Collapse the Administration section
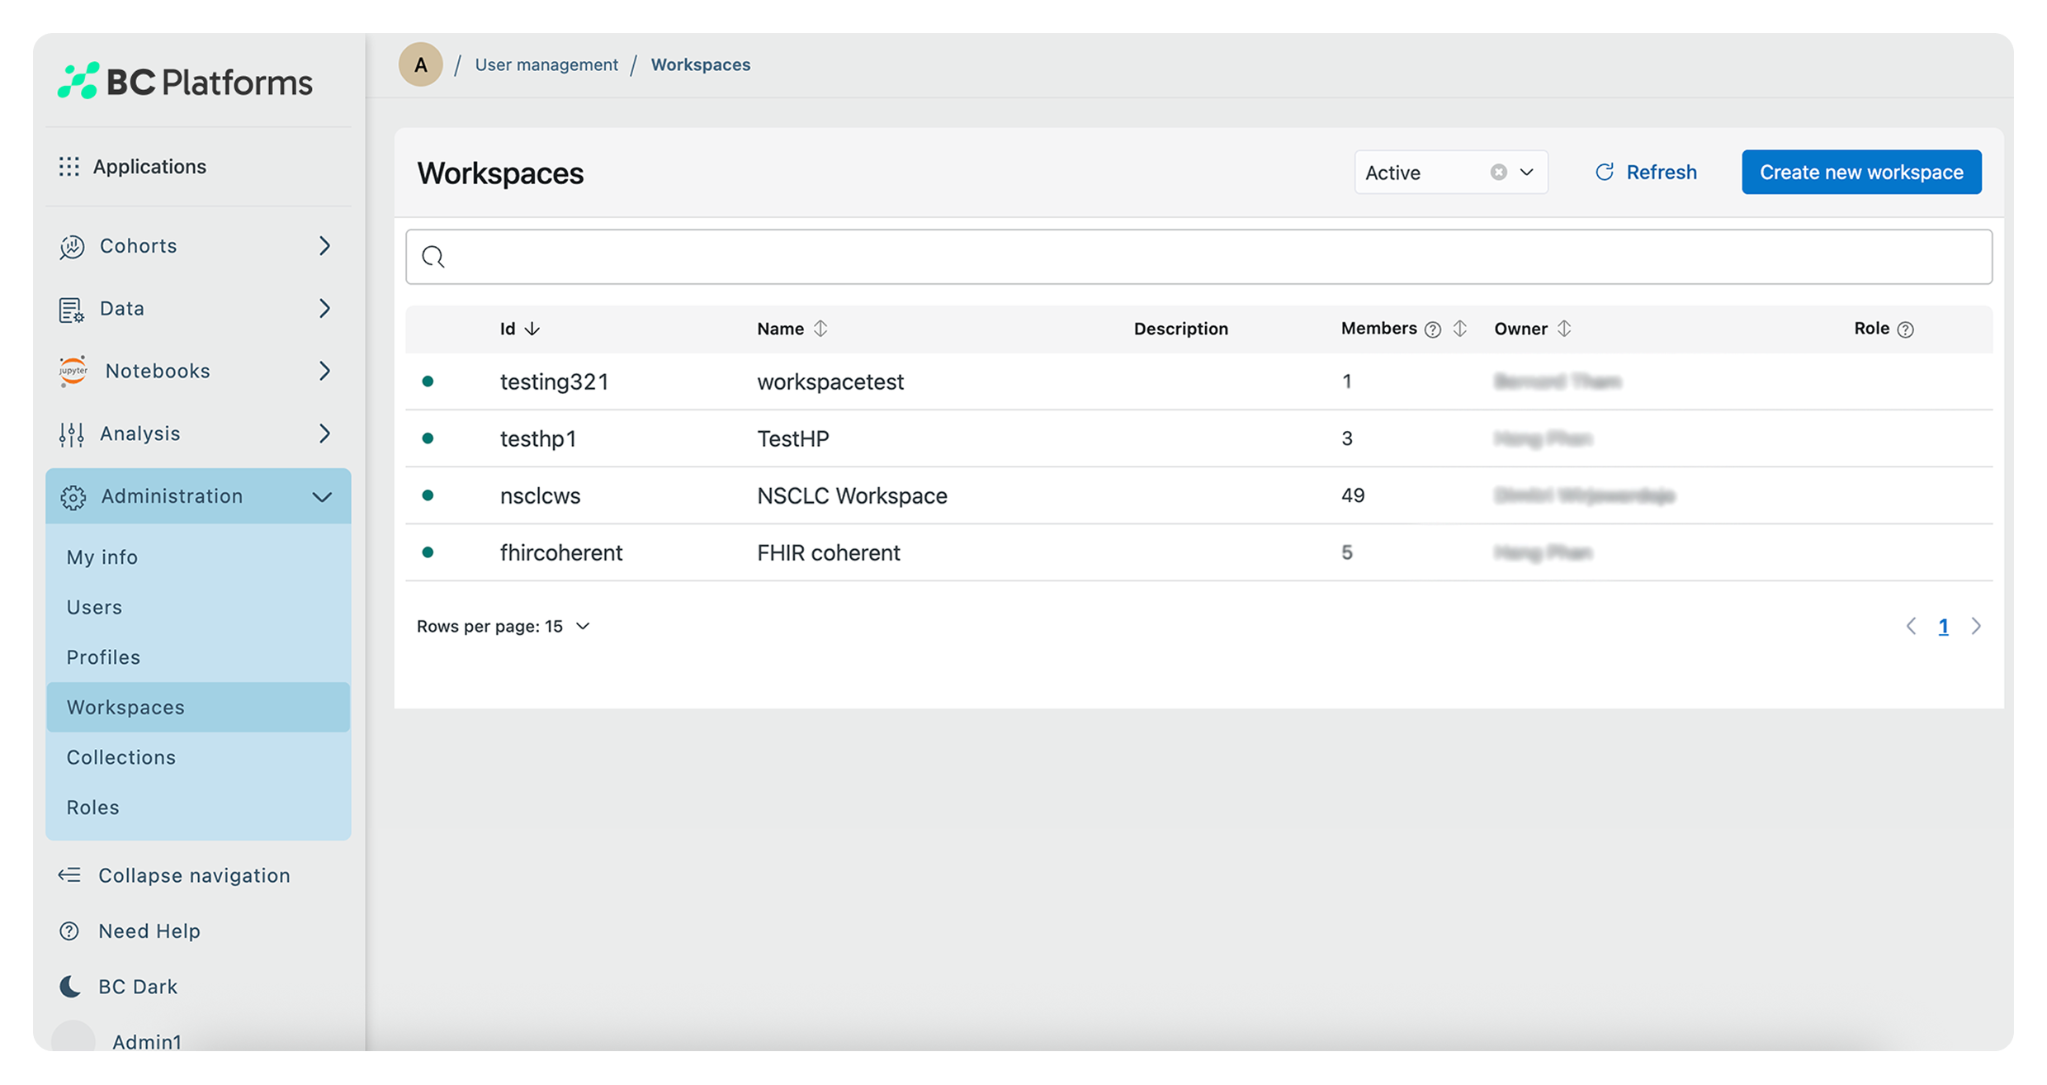This screenshot has height=1085, width=2047. pyautogui.click(x=322, y=496)
